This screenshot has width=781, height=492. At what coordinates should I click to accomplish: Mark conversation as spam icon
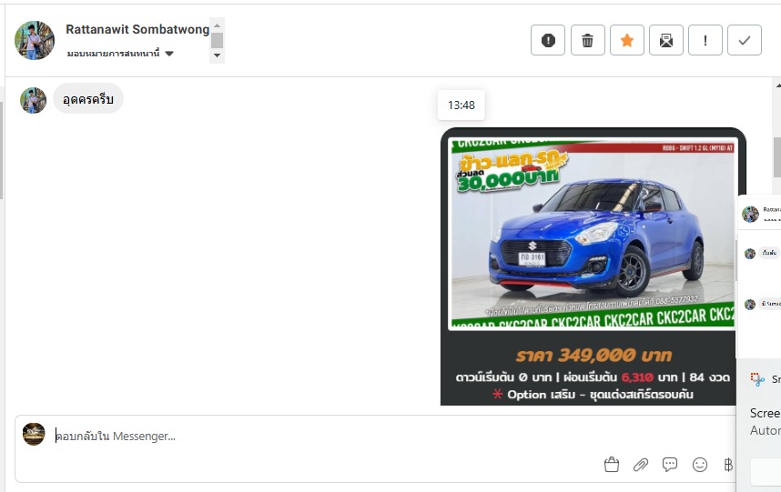click(548, 40)
